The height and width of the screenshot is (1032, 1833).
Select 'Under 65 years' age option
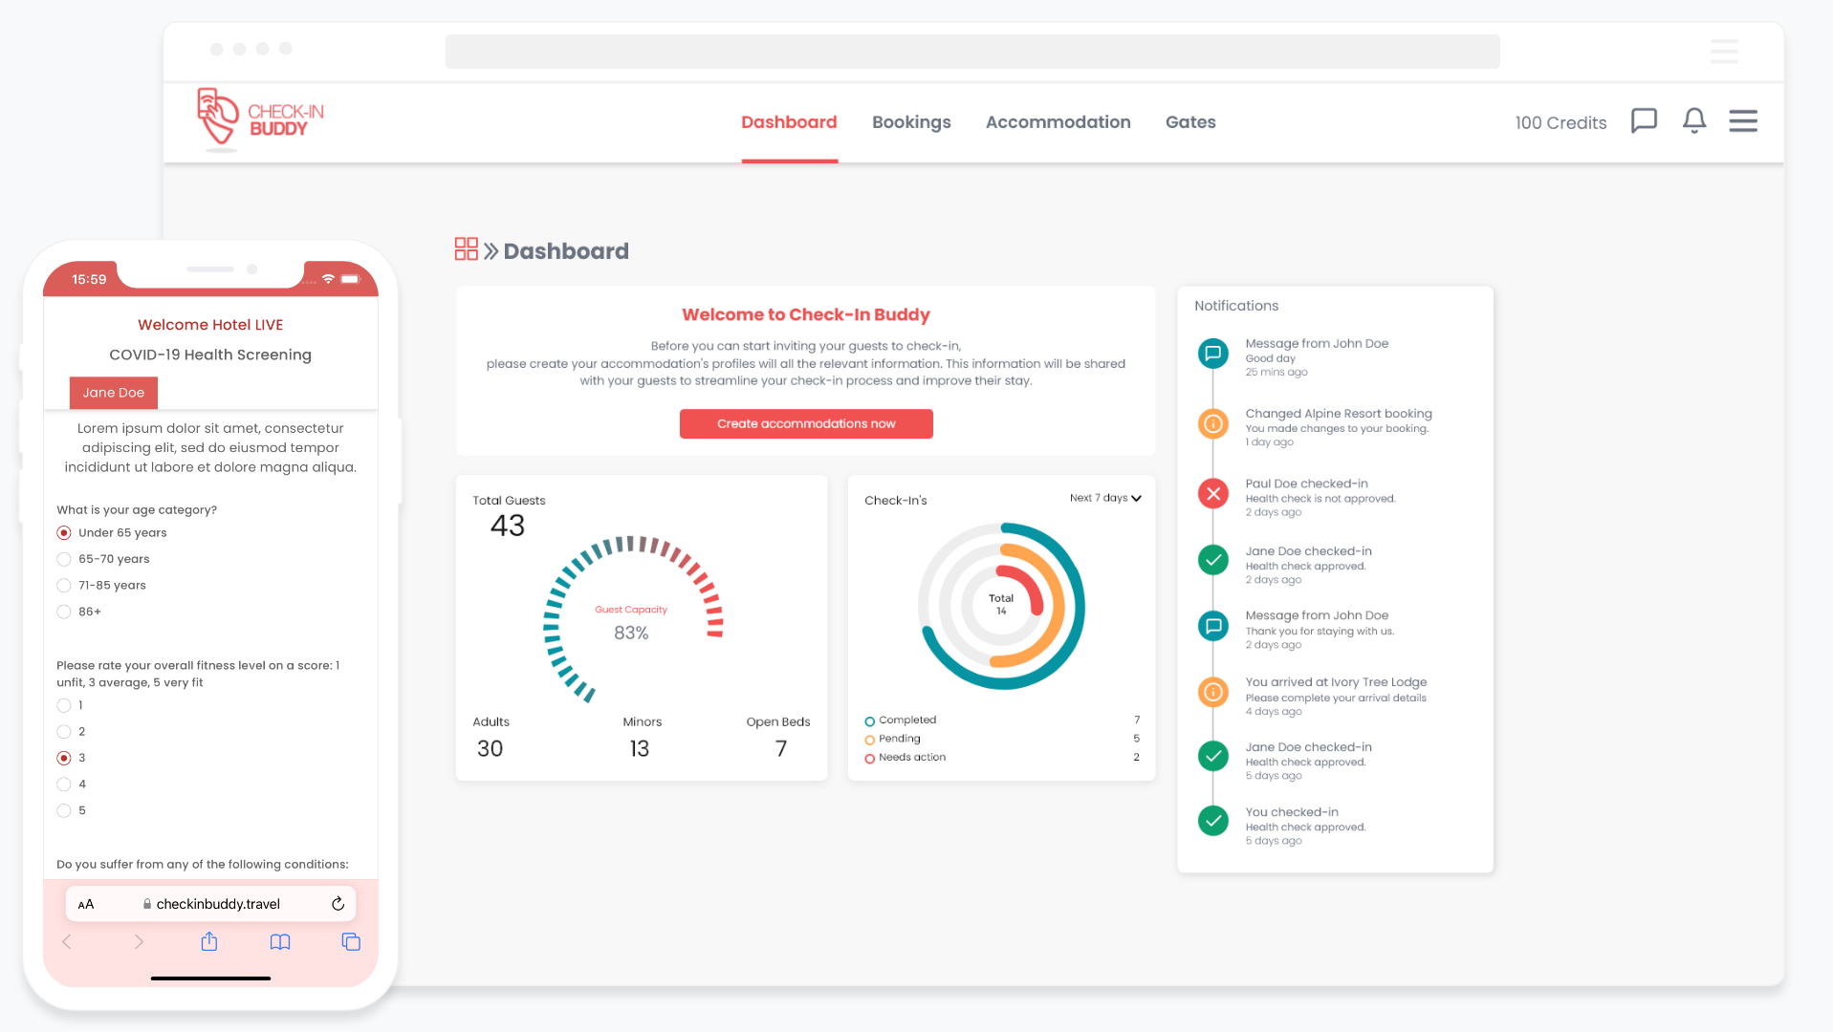click(64, 533)
